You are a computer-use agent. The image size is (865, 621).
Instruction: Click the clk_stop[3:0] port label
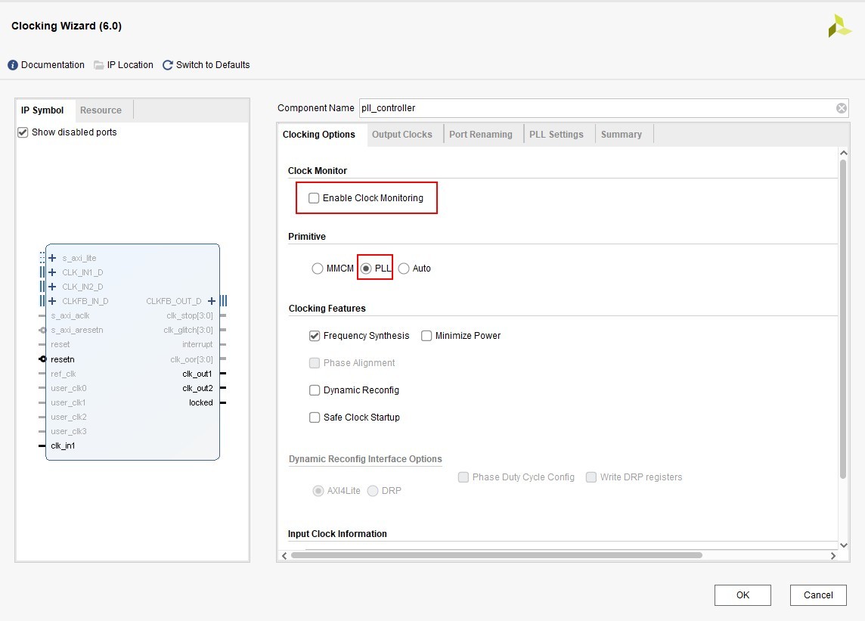[190, 315]
